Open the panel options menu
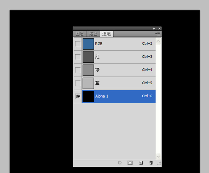Screen dimensions: 209x173 158,34
